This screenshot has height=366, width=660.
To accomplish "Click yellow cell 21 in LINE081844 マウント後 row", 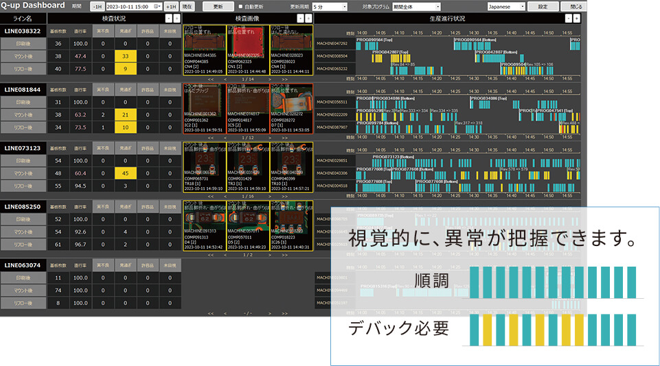I will [126, 114].
